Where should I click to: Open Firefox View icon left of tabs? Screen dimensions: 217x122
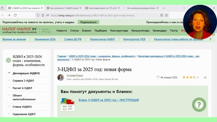tap(2, 8)
